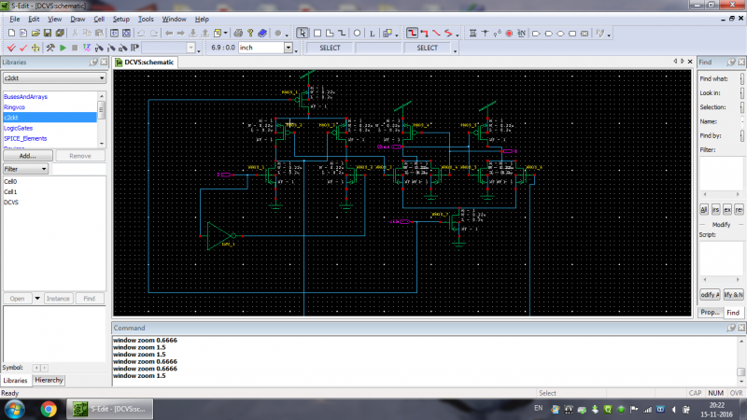Expand the drawing toolbar overflow arrow after wire tools

click(x=458, y=35)
